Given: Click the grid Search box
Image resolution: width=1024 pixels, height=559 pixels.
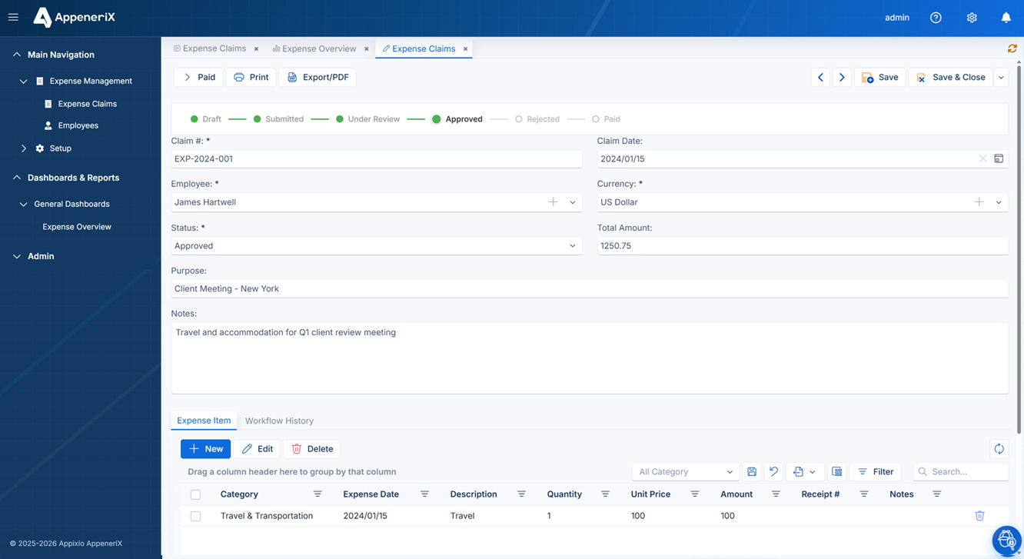Looking at the screenshot, I should 960,471.
